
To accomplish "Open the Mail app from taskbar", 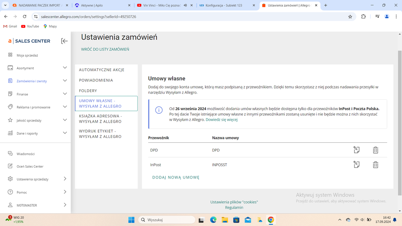I will (x=247, y=220).
